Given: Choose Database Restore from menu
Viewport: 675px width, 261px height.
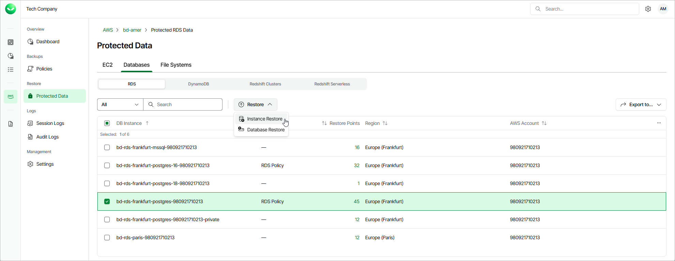Looking at the screenshot, I should (x=265, y=130).
